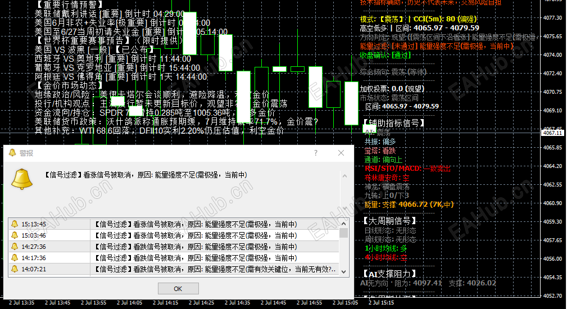
Task: Click the 2 Jul 14:45 time axis label
Action: tap(273, 303)
